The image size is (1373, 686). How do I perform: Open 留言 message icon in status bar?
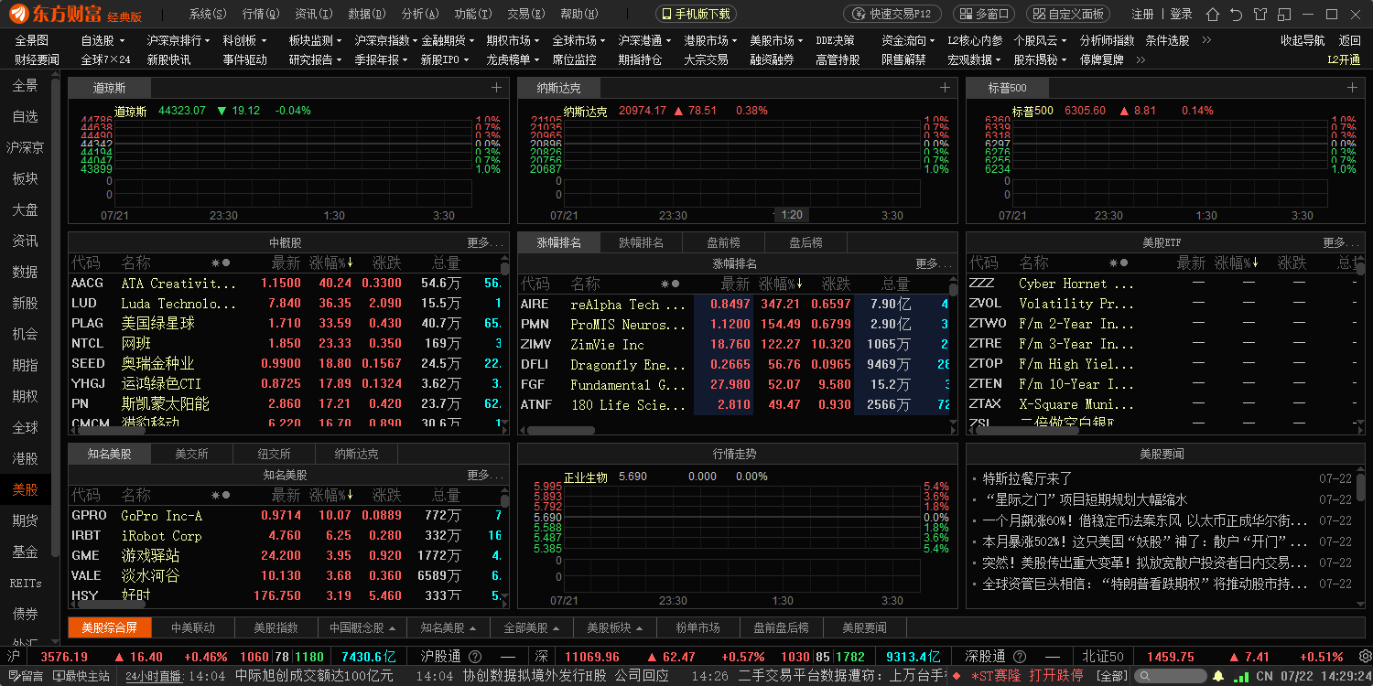(26, 676)
